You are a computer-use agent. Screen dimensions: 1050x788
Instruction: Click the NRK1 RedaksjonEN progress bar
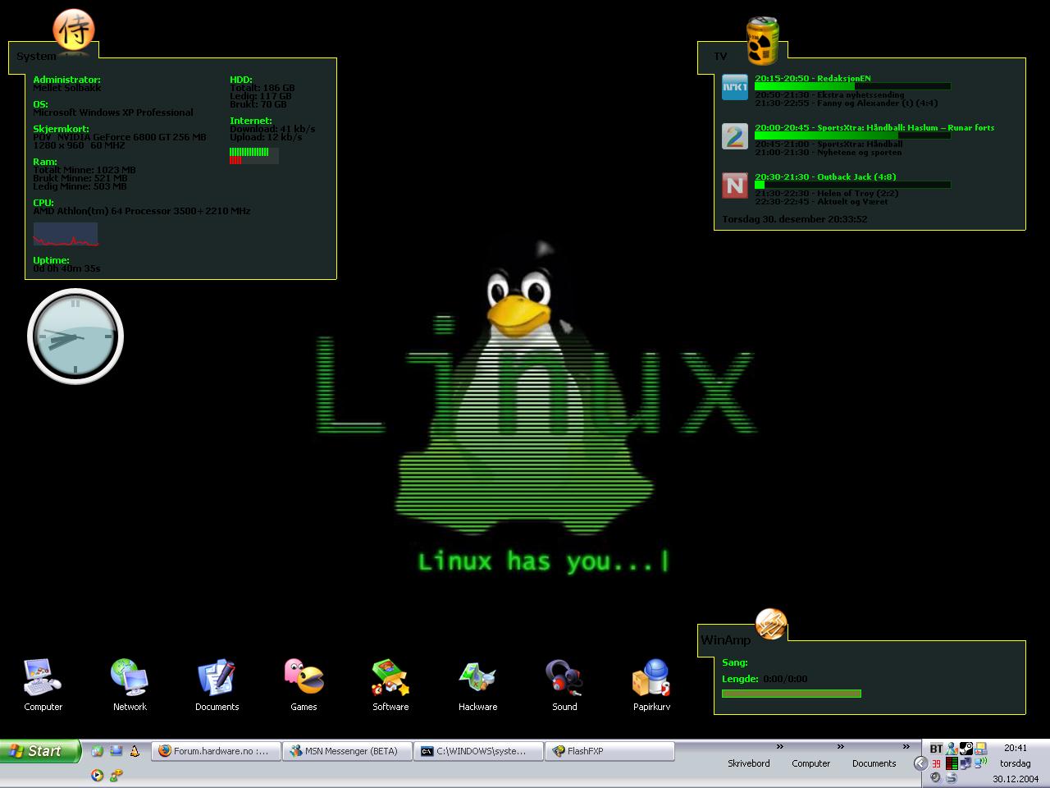tap(852, 86)
